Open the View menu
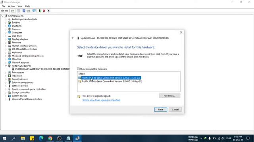Image resolution: width=254 pixels, height=142 pixels. click(20, 6)
